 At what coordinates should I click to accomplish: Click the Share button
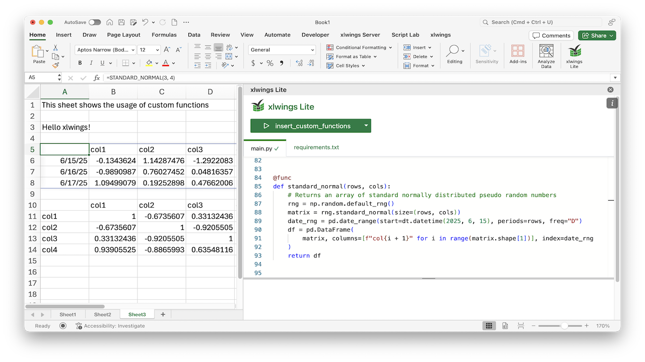(597, 35)
